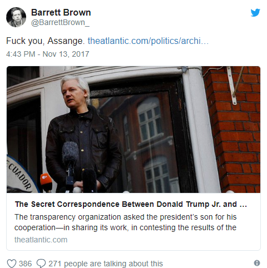The height and width of the screenshot is (268, 267).
Task: Open the @BarrettBrown_ handle link
Action: click(x=60, y=22)
